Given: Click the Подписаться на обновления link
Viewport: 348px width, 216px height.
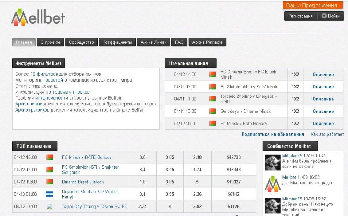Looking at the screenshot, I should [273, 134].
